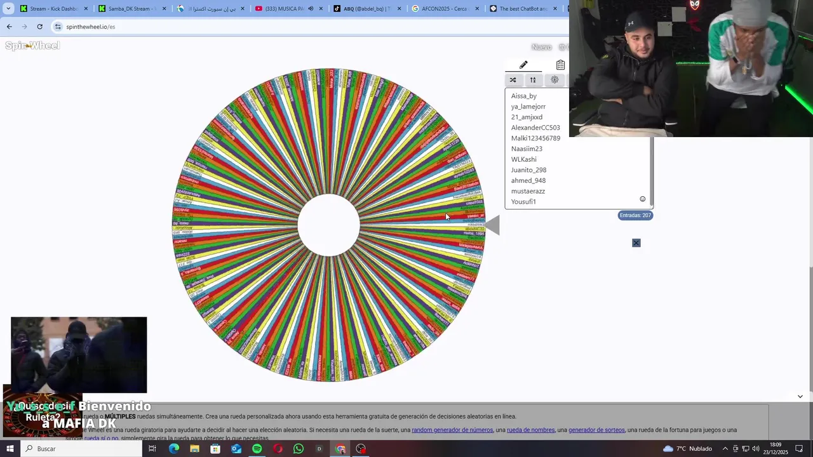Mute the audio-playing MUSICA tab speaker icon
The image size is (813, 457).
311,9
